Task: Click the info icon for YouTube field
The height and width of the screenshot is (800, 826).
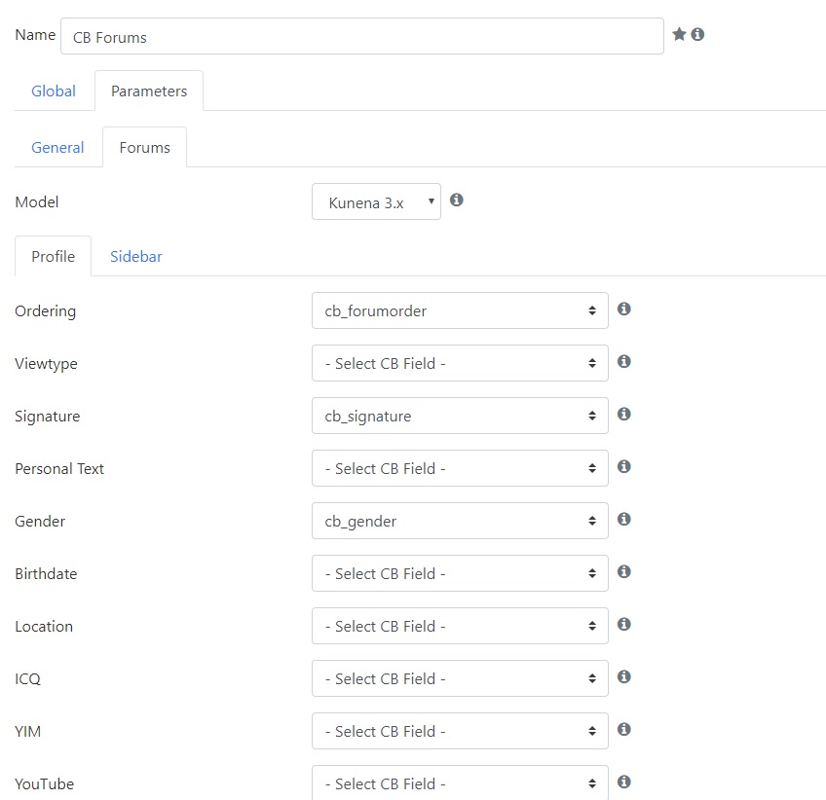Action: 623,782
